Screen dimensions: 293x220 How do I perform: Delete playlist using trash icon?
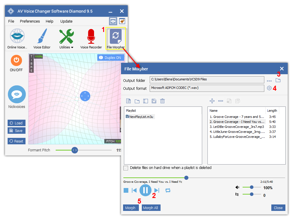[x=163, y=101]
